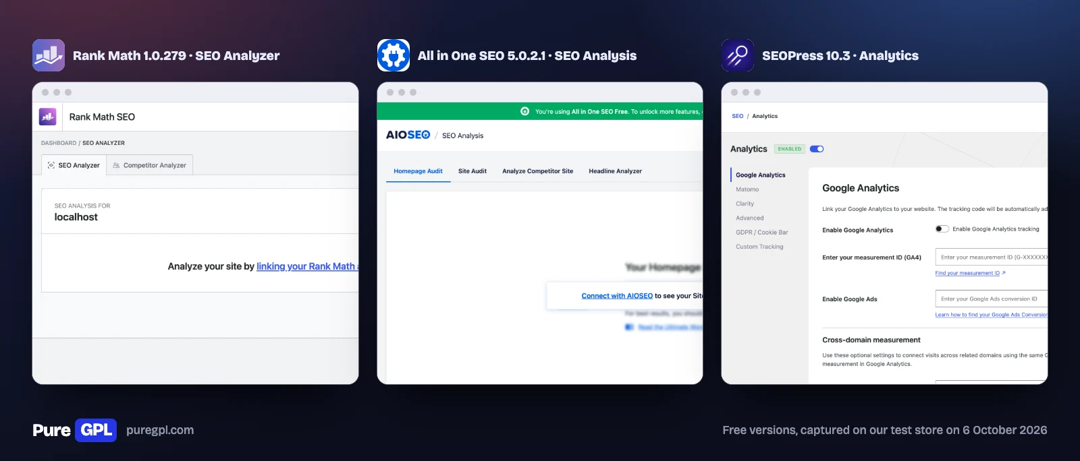The width and height of the screenshot is (1080, 461).
Task: Click the Pure GPL logo in the footer
Action: tap(74, 430)
